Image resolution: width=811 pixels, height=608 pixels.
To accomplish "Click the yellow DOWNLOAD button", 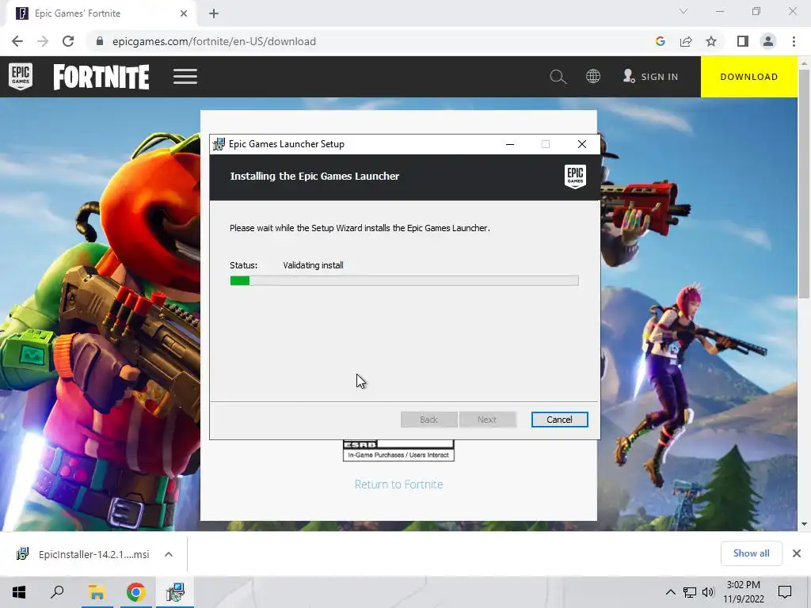I will tap(749, 77).
